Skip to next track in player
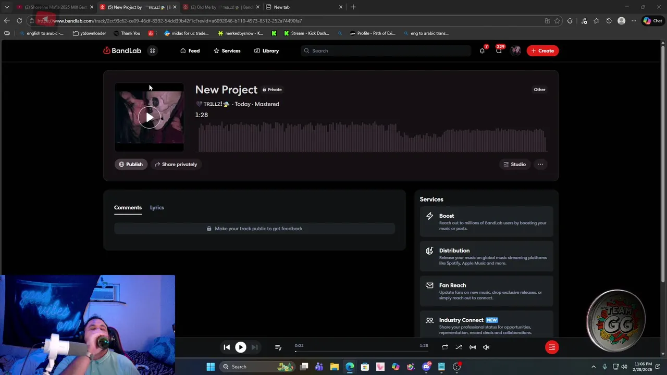The height and width of the screenshot is (375, 667). click(x=254, y=347)
